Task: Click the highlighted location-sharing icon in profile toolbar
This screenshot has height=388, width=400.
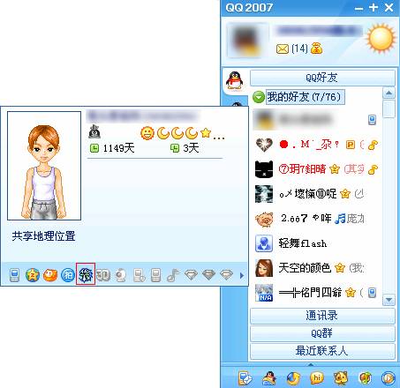Action: pyautogui.click(x=86, y=274)
